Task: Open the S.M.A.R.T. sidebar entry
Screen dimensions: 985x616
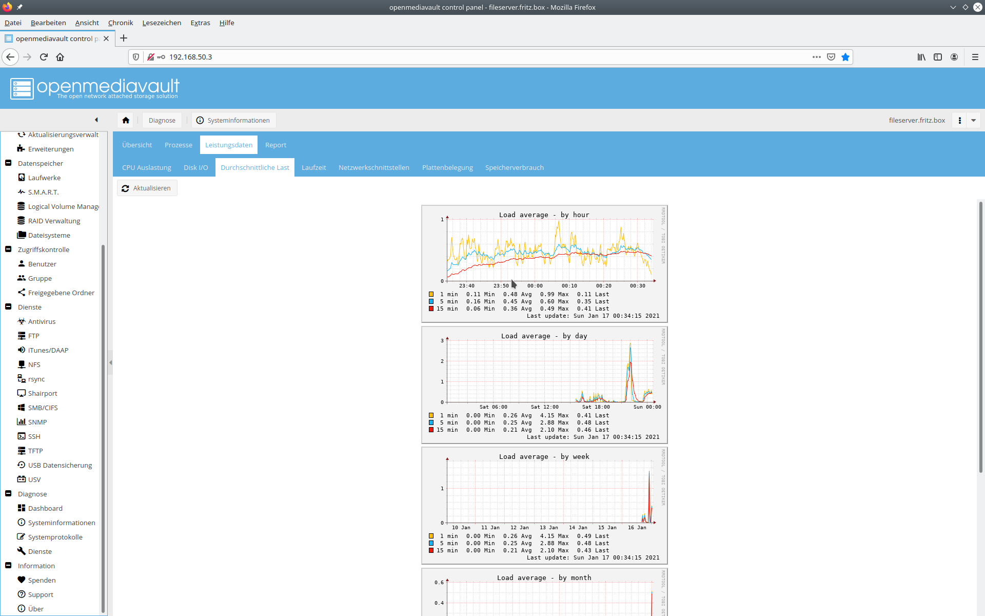Action: tap(43, 192)
